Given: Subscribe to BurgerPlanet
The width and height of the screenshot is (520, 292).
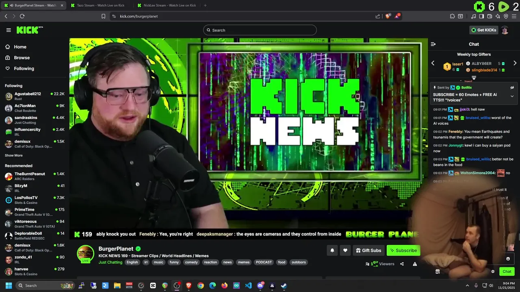Looking at the screenshot, I should click(403, 250).
